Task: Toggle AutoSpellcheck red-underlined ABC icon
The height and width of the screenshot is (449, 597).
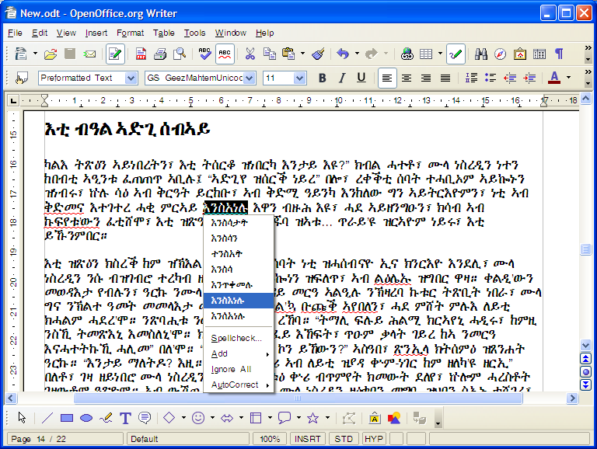Action: 225,54
